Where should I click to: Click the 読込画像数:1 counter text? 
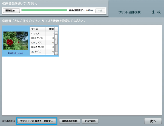tap(9, 121)
